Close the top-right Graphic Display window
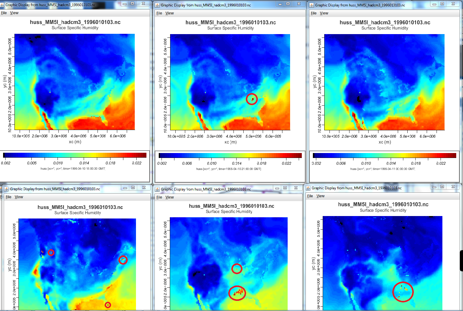 [453, 4]
